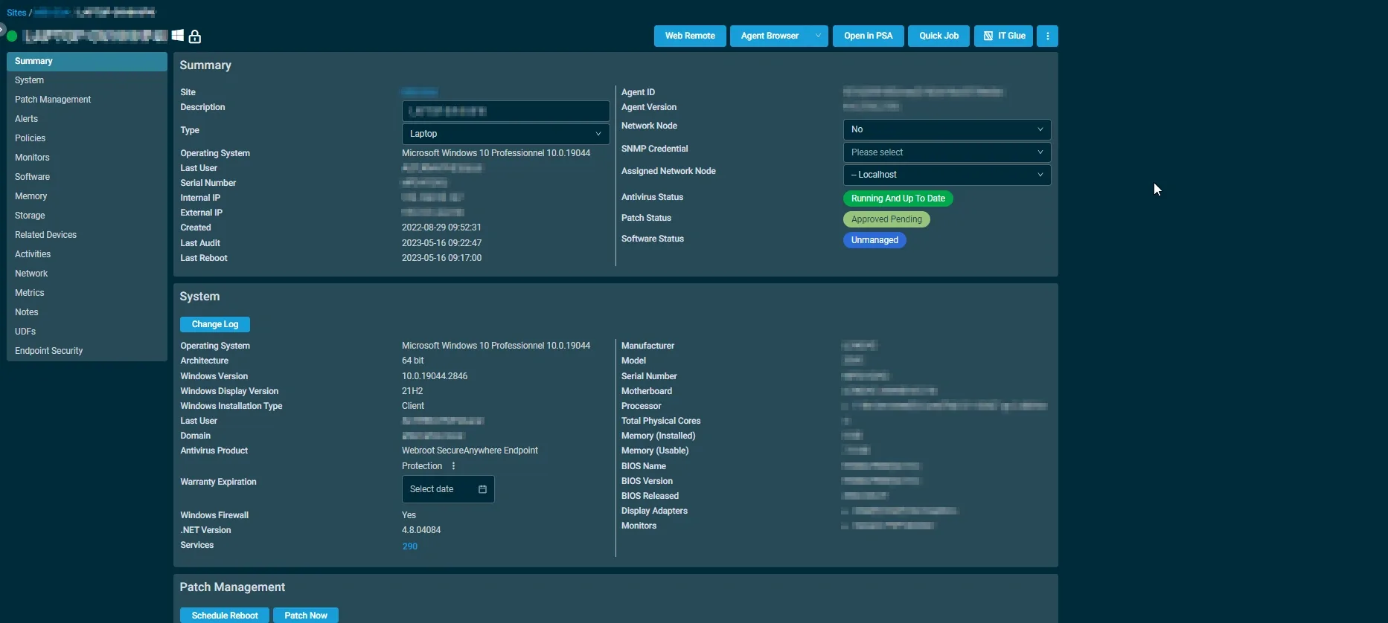Click the .NET Version value 4.8.04084
The width and height of the screenshot is (1388, 623).
(421, 530)
